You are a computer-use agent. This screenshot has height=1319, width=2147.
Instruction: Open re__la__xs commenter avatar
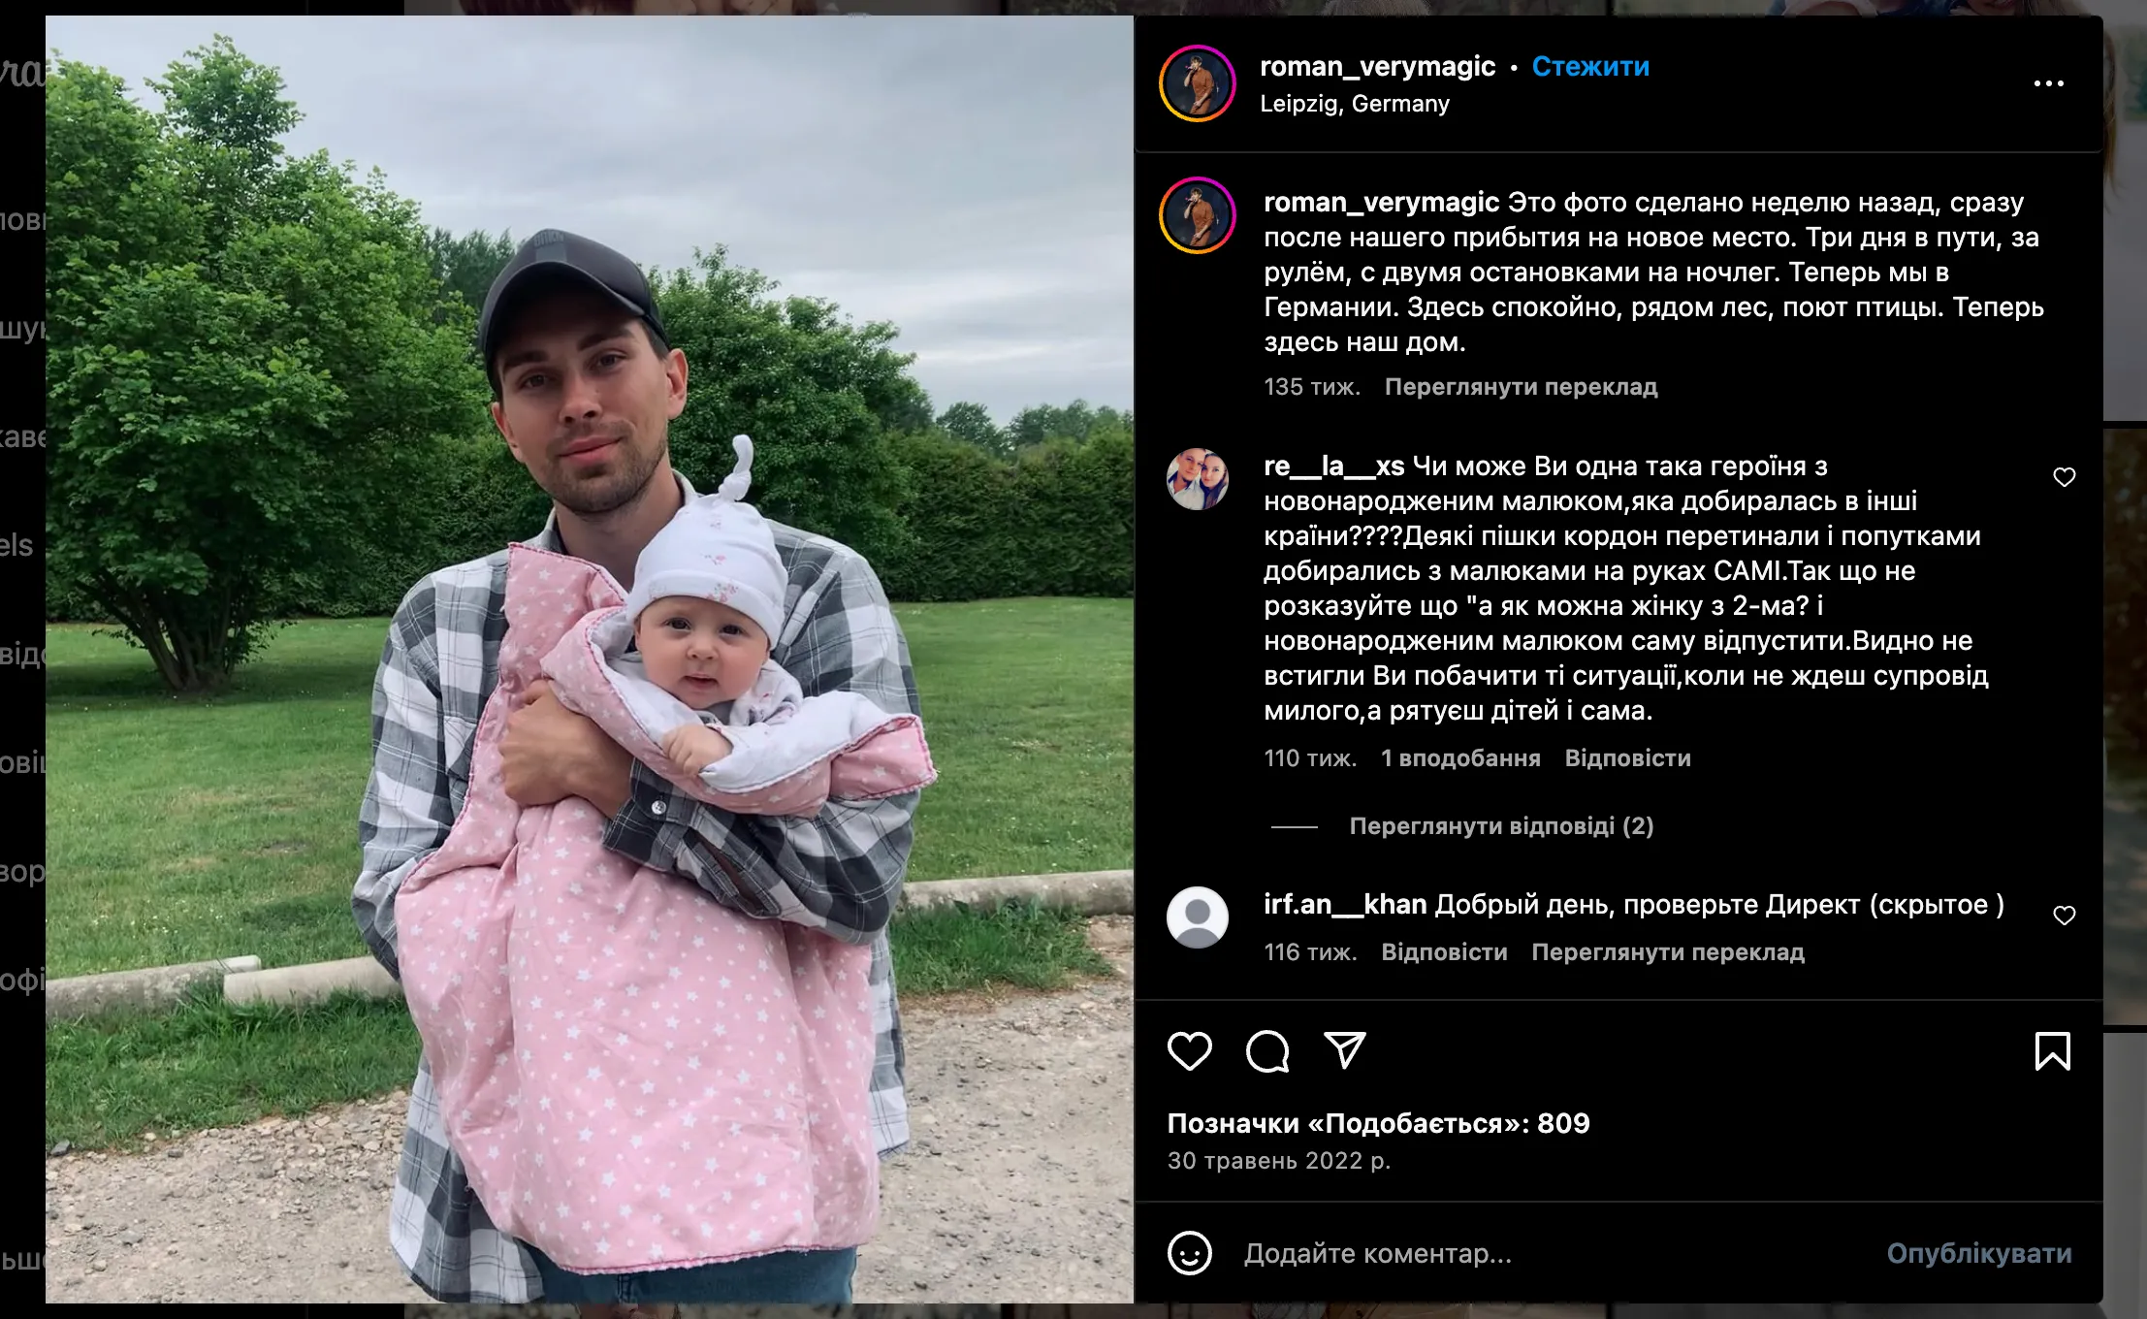coord(1198,478)
